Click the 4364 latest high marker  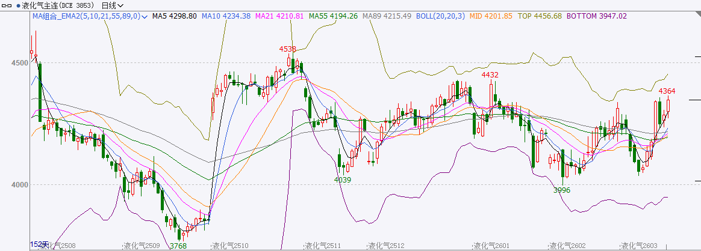coord(667,91)
